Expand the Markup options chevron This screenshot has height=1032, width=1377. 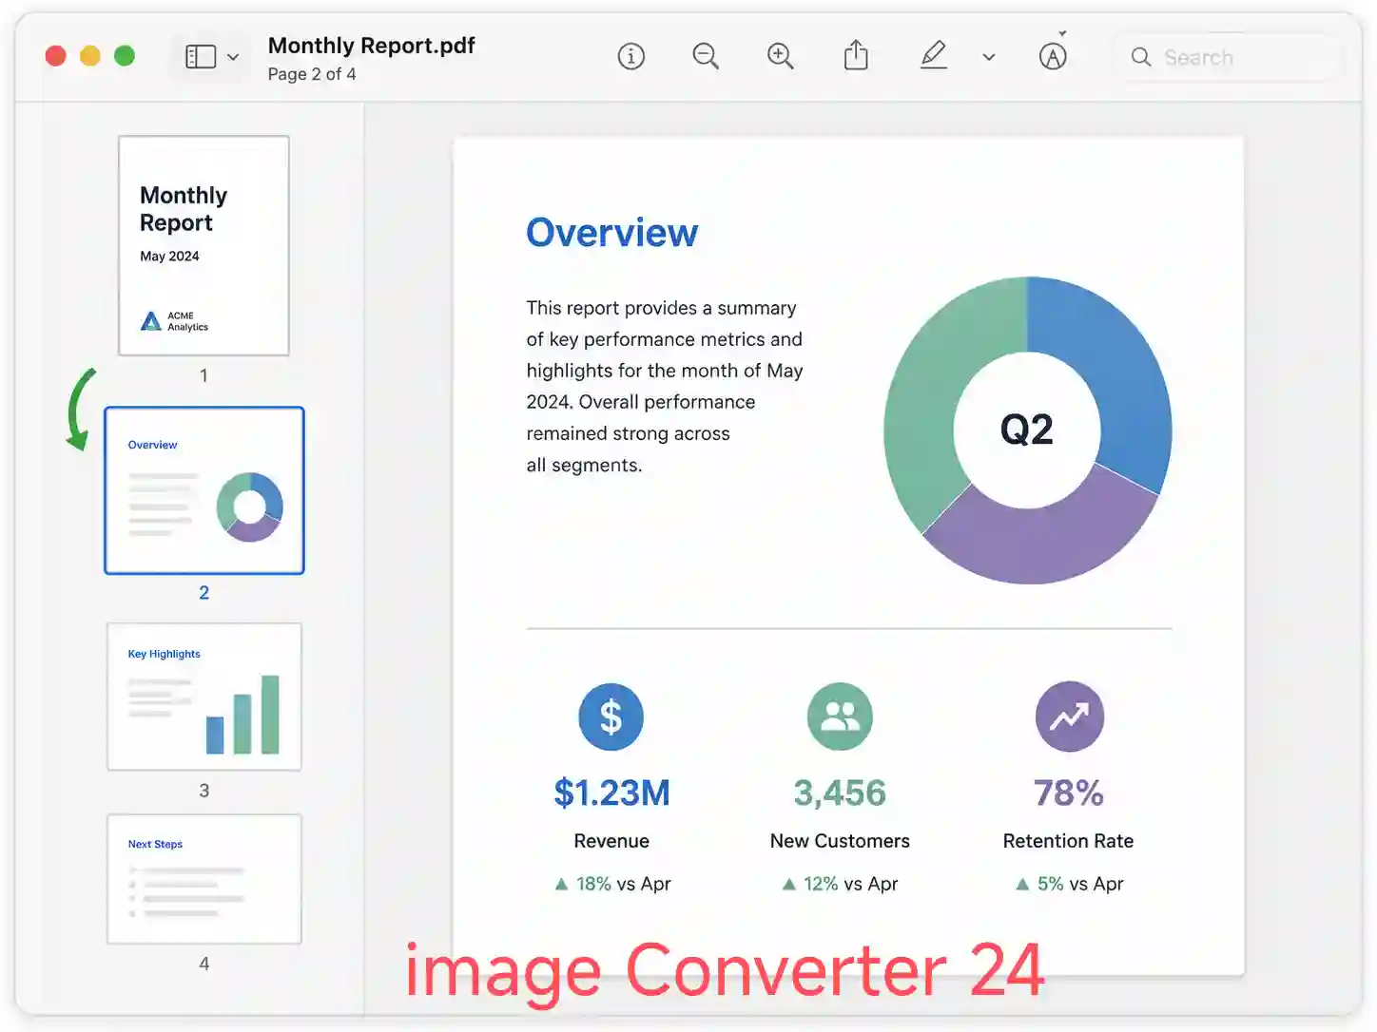[989, 57]
